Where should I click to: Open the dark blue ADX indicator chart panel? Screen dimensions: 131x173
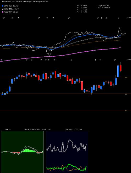point(67,152)
